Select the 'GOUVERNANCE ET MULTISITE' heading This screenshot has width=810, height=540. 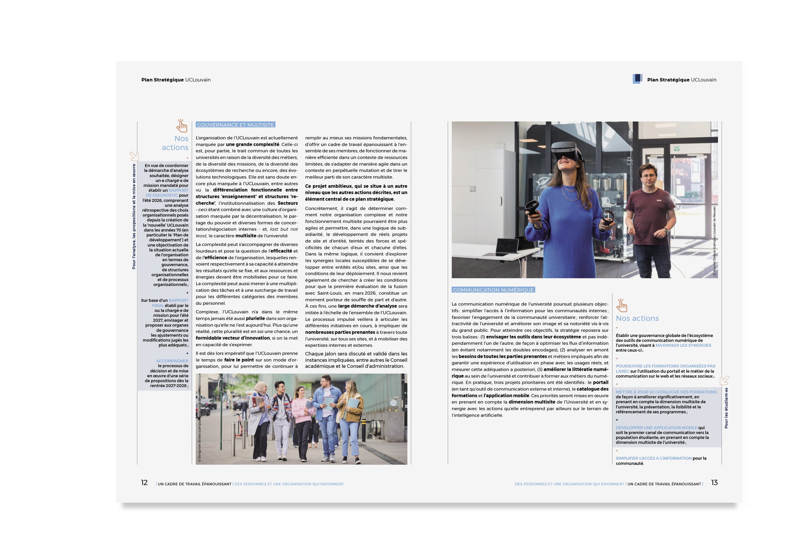coord(235,125)
